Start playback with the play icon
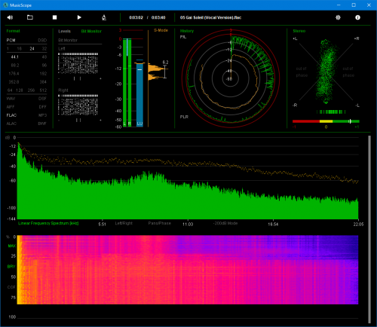 coord(79,17)
